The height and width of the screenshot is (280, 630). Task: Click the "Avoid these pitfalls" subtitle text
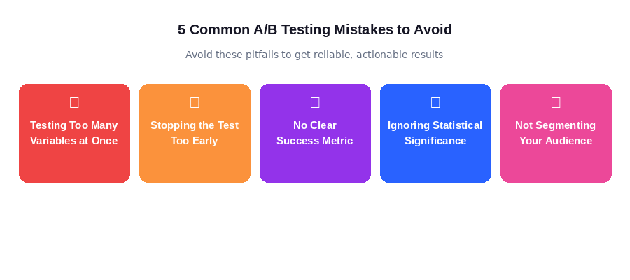pyautogui.click(x=314, y=55)
